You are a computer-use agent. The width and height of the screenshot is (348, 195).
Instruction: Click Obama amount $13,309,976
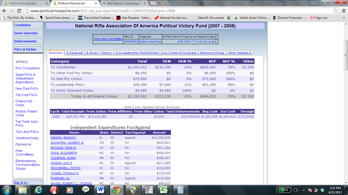point(161,138)
